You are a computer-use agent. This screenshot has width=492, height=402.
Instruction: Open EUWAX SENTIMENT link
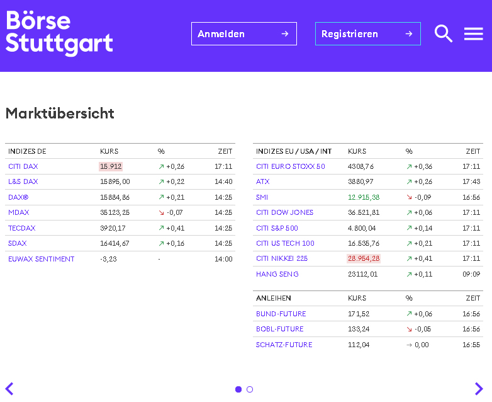(x=42, y=259)
